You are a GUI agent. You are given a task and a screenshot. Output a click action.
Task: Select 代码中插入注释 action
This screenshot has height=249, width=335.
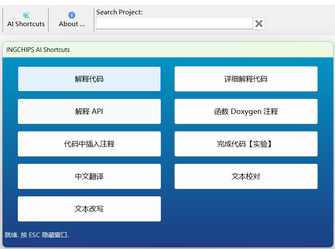click(x=89, y=144)
